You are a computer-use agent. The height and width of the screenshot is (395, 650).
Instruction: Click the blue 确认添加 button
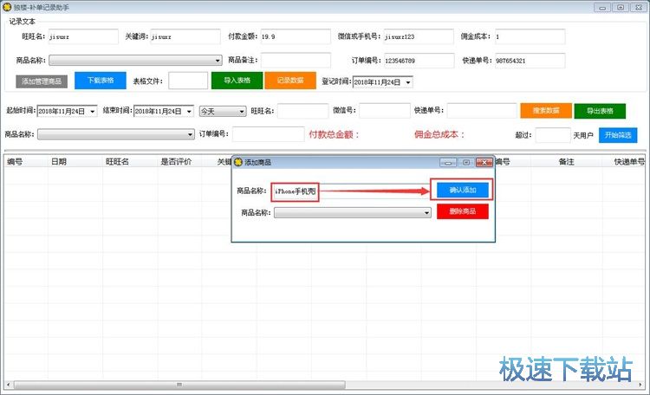[x=463, y=191]
